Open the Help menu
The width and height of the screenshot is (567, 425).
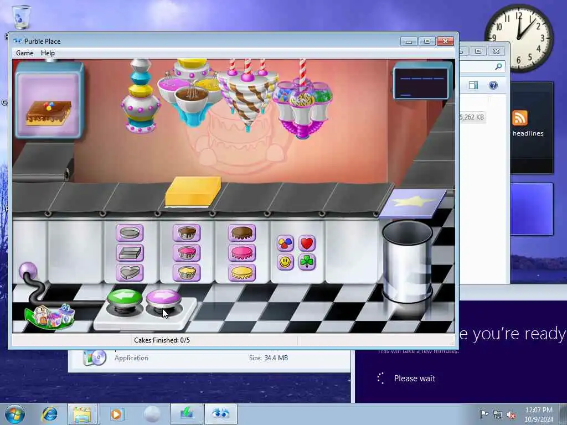click(x=48, y=53)
